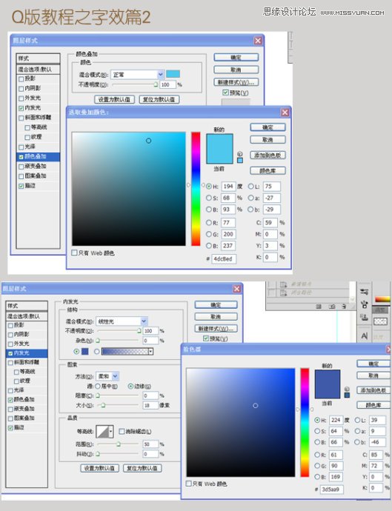The image size is (392, 511).
Task: Toggle 预览(V) preview checkbox in upper dialog
Action: click(225, 93)
